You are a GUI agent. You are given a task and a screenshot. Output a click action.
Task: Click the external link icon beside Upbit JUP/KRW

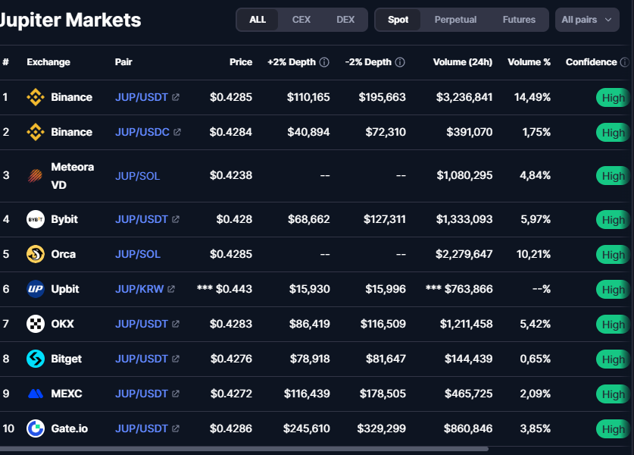(x=170, y=289)
